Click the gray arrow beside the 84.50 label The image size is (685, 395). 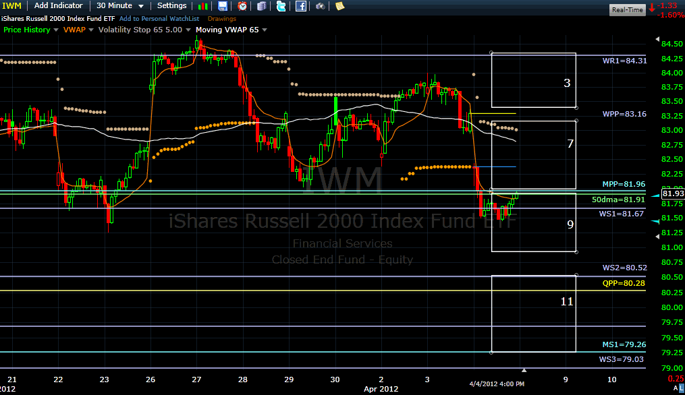657,39
